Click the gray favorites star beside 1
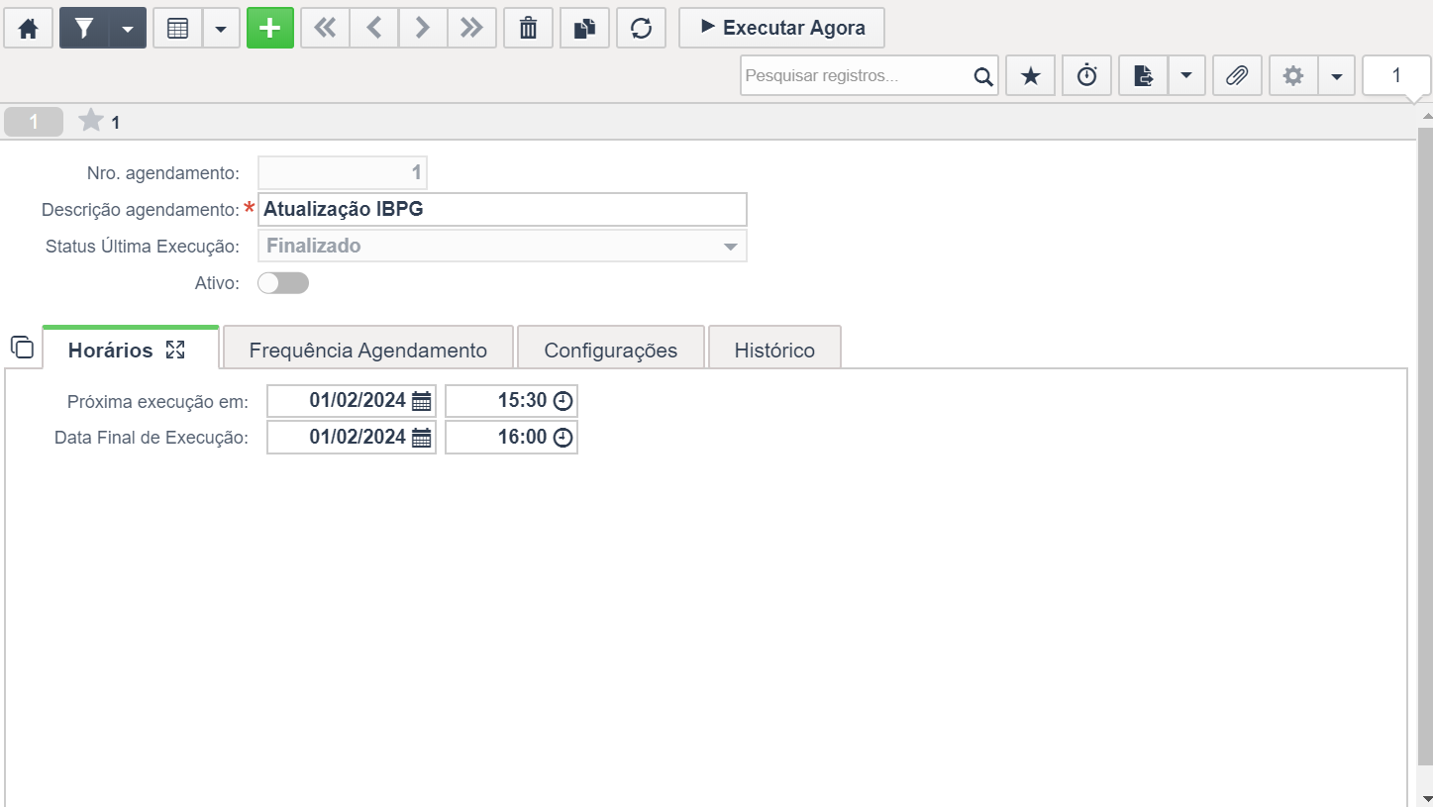Viewport: 1433px width, 807px height. (x=91, y=121)
